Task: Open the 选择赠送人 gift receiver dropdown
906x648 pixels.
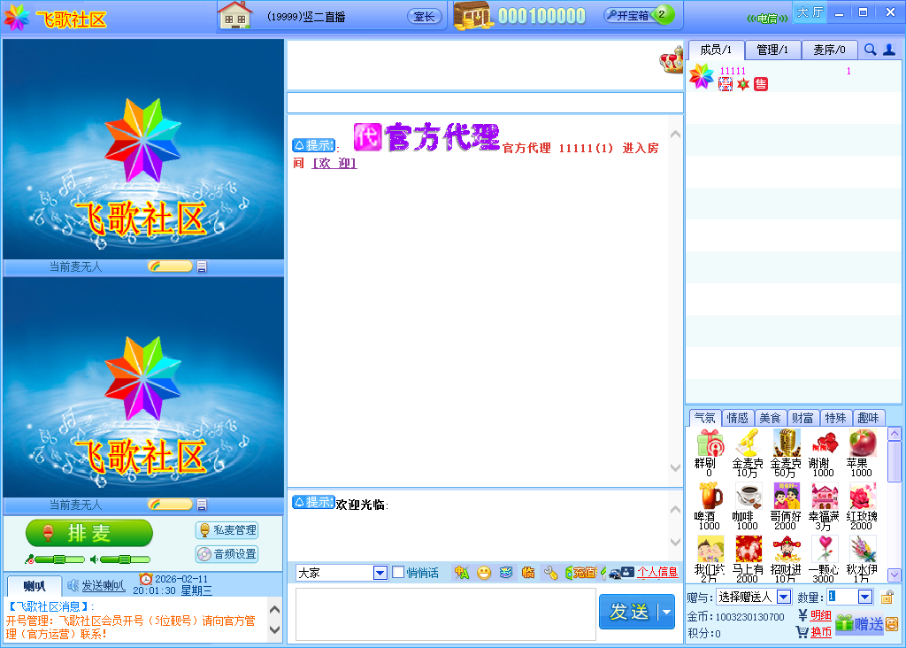Action: tap(782, 596)
